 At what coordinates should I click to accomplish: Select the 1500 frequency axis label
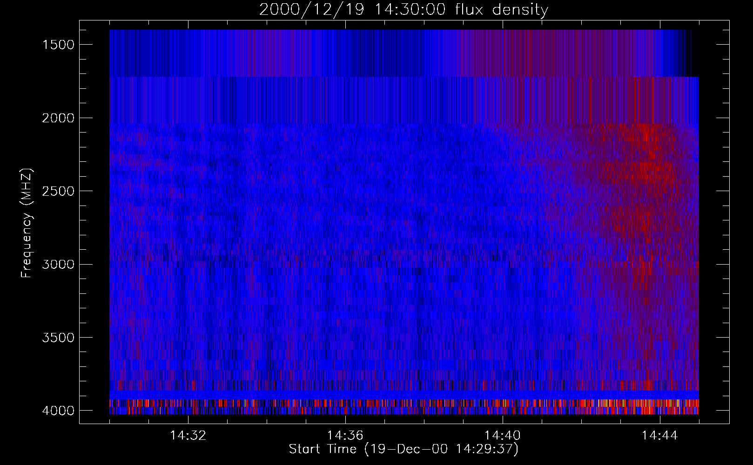pyautogui.click(x=58, y=45)
